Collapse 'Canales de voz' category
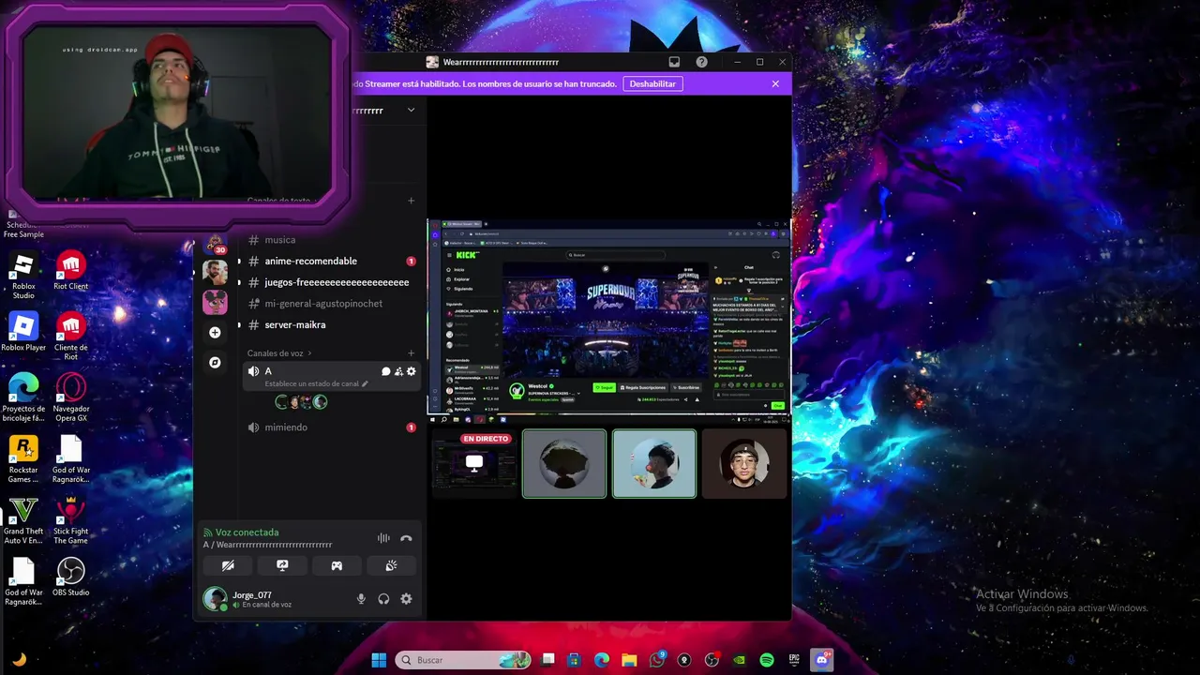Screen dimensions: 1200x675 point(279,353)
